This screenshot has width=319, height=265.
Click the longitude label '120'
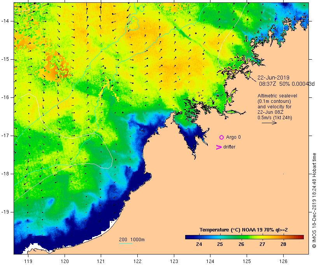[65, 261]
